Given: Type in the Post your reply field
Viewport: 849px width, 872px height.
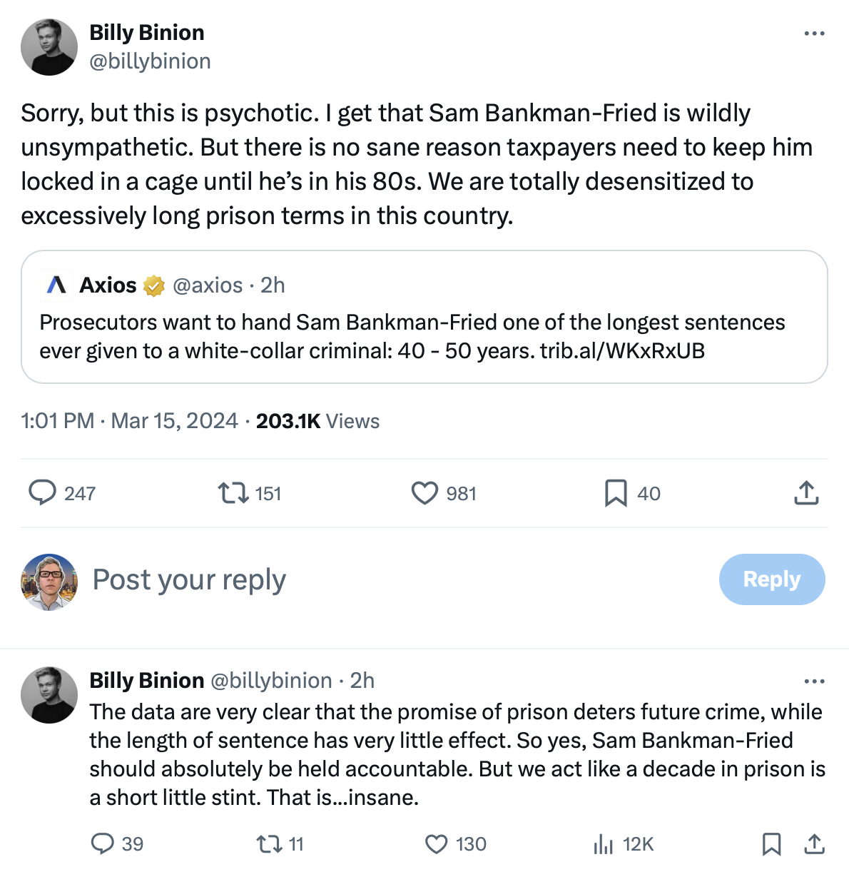Looking at the screenshot, I should (357, 579).
